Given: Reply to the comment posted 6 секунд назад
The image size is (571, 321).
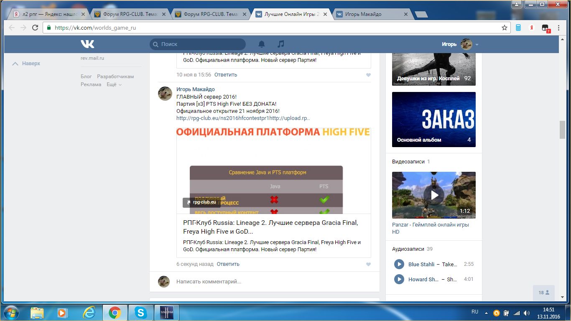Looking at the screenshot, I should click(x=228, y=264).
